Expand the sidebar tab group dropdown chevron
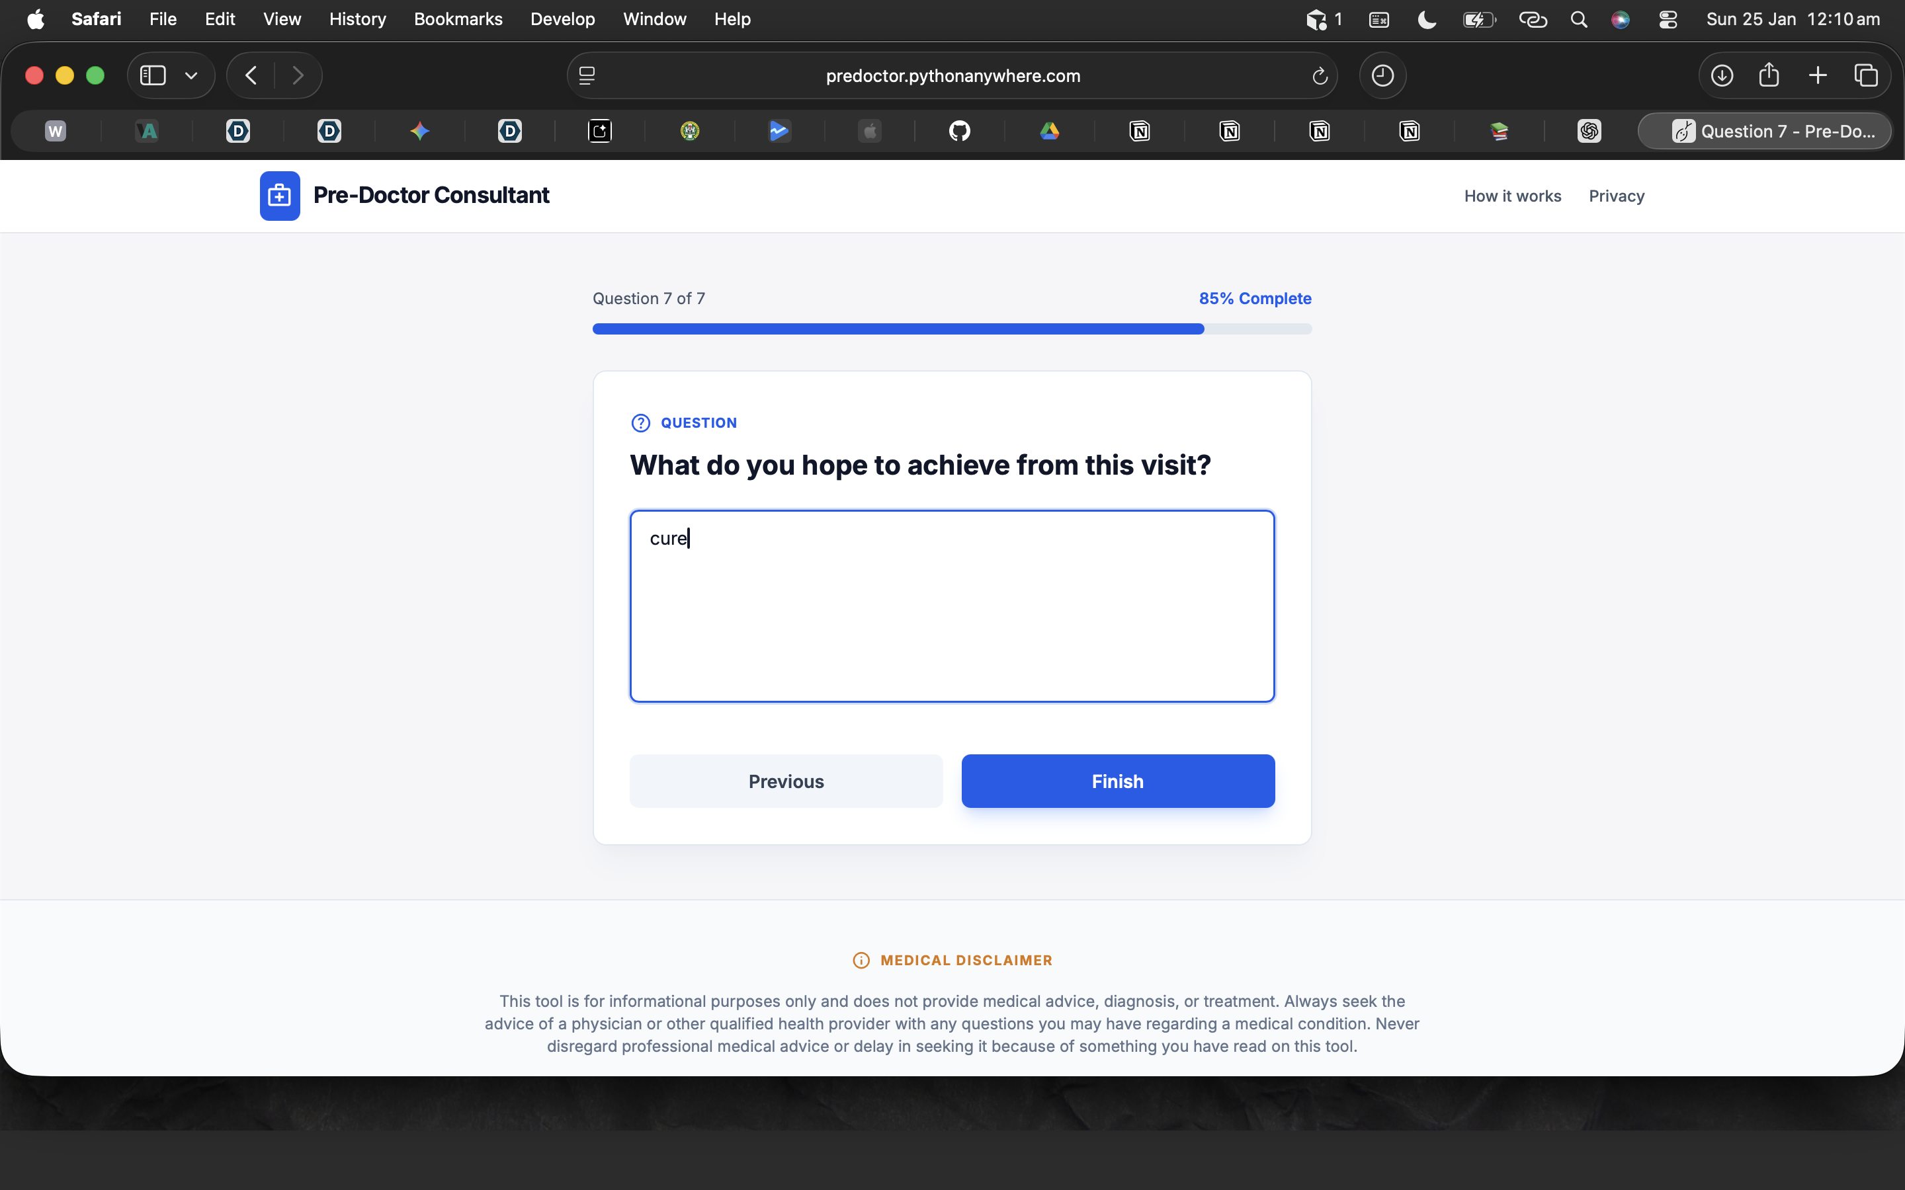Image resolution: width=1905 pixels, height=1190 pixels. pyautogui.click(x=190, y=75)
